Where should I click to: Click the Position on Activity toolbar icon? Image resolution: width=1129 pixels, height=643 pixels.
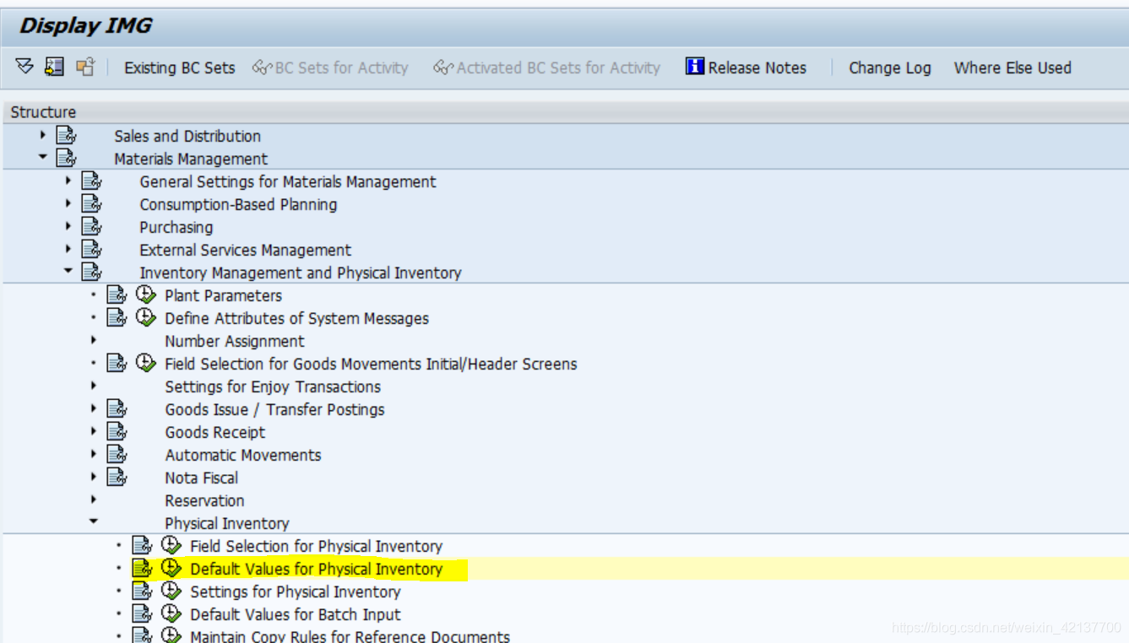click(55, 67)
